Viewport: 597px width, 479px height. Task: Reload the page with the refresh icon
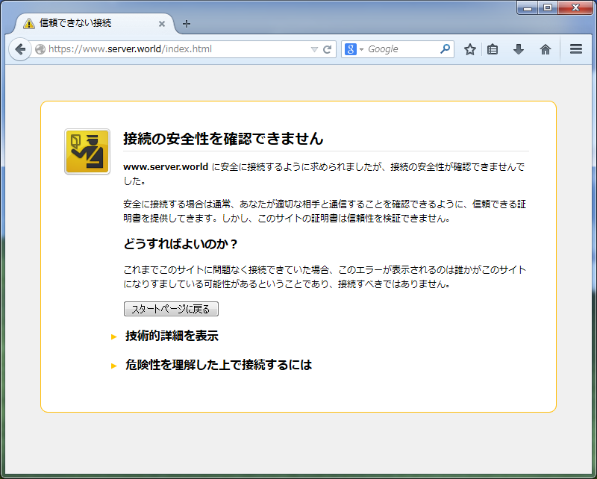click(328, 49)
